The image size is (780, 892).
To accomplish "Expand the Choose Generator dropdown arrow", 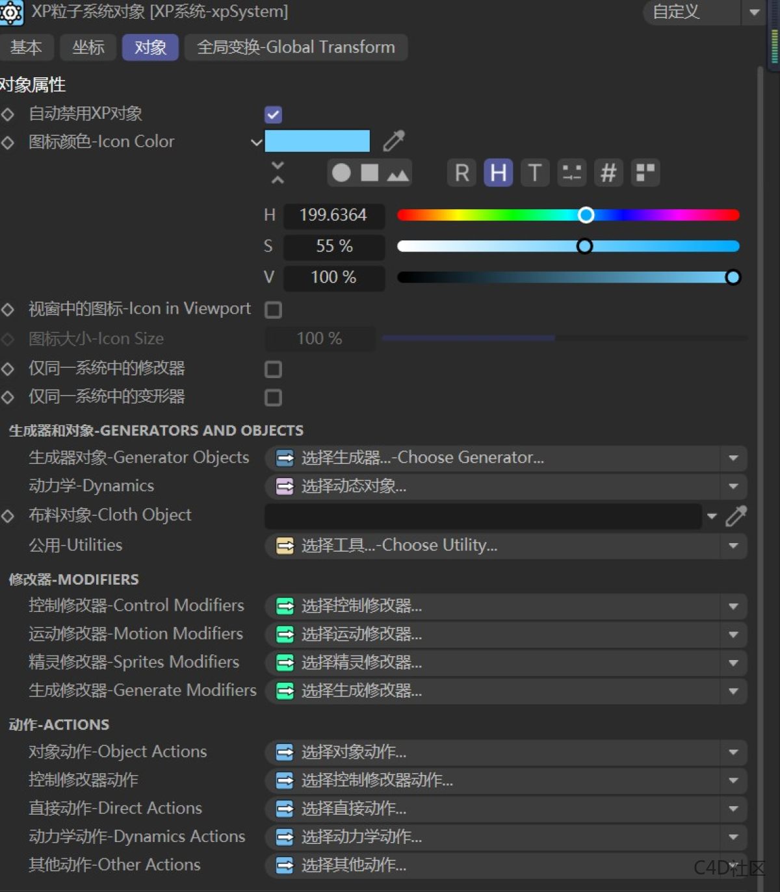I will (733, 458).
